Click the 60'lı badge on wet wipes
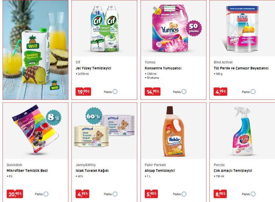 point(94,116)
